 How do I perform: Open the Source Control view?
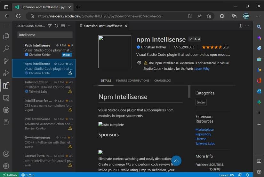click(6, 61)
